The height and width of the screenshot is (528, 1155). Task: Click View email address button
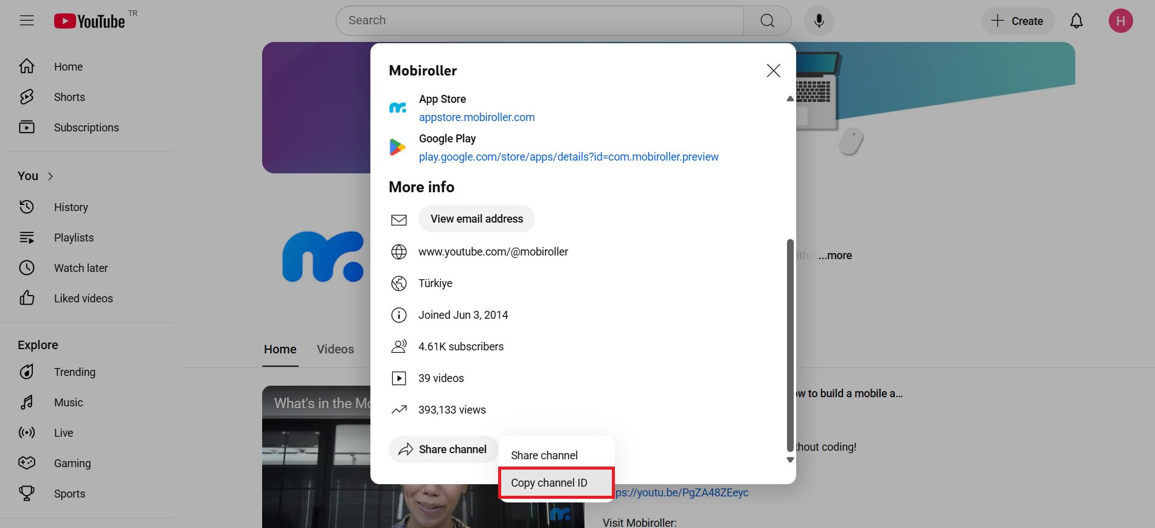[x=477, y=219]
